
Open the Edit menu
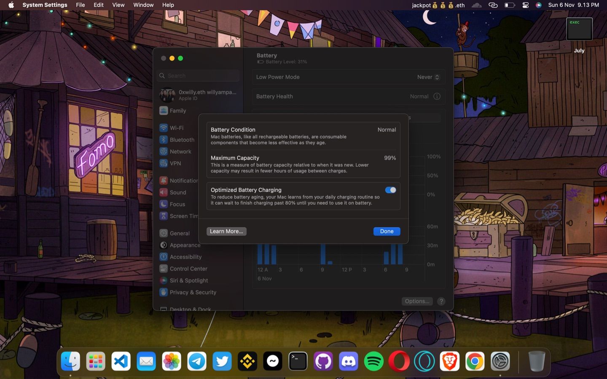coord(99,5)
